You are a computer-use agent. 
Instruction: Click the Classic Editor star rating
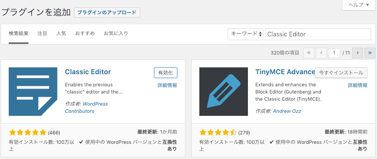(x=27, y=132)
